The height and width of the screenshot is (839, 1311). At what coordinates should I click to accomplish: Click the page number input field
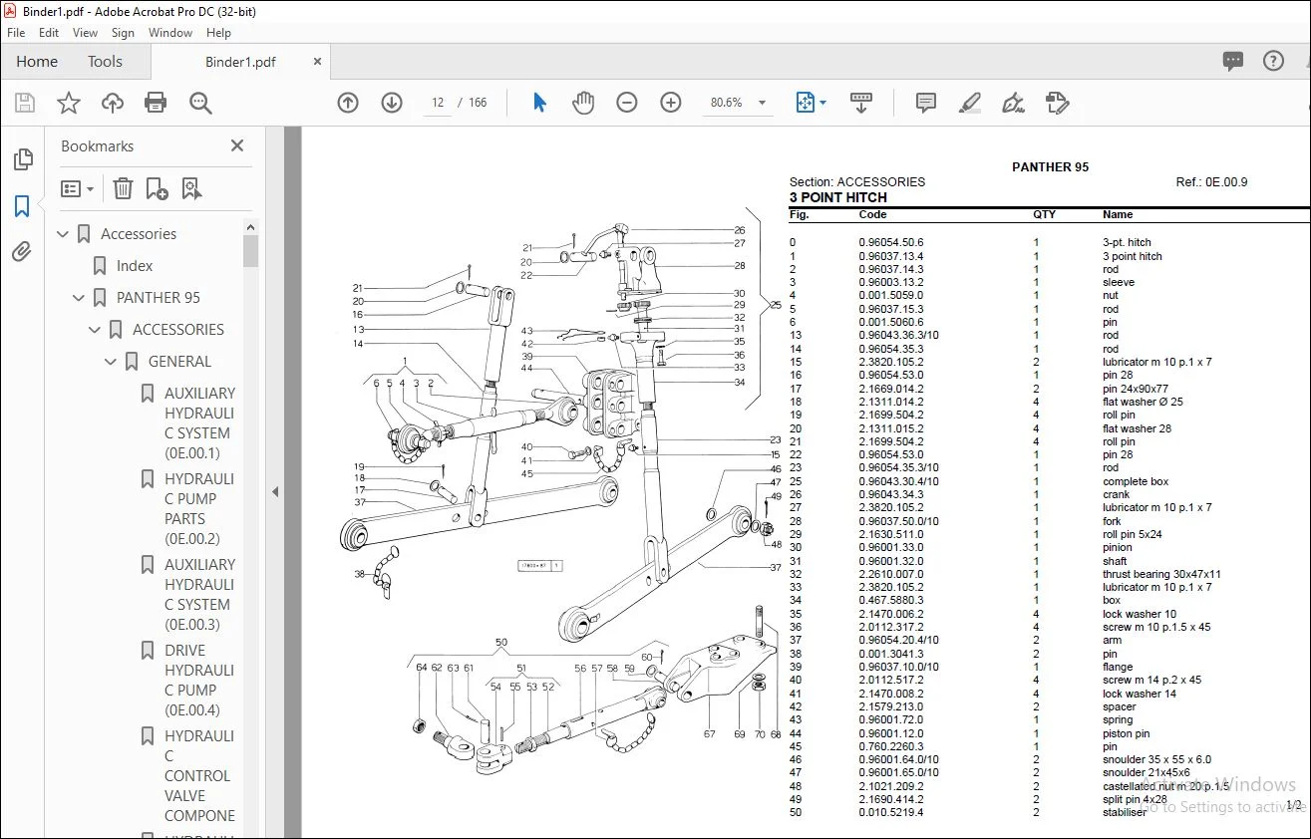click(x=438, y=103)
